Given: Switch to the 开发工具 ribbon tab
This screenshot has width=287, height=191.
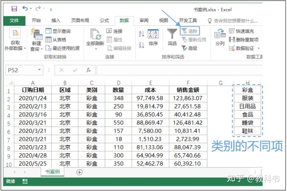Looking at the screenshot, I should coord(188,20).
